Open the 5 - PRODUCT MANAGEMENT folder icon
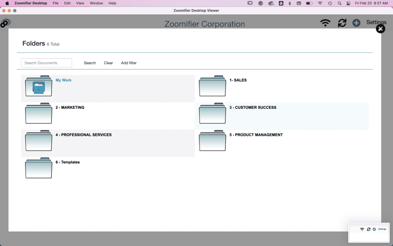 tap(212, 141)
